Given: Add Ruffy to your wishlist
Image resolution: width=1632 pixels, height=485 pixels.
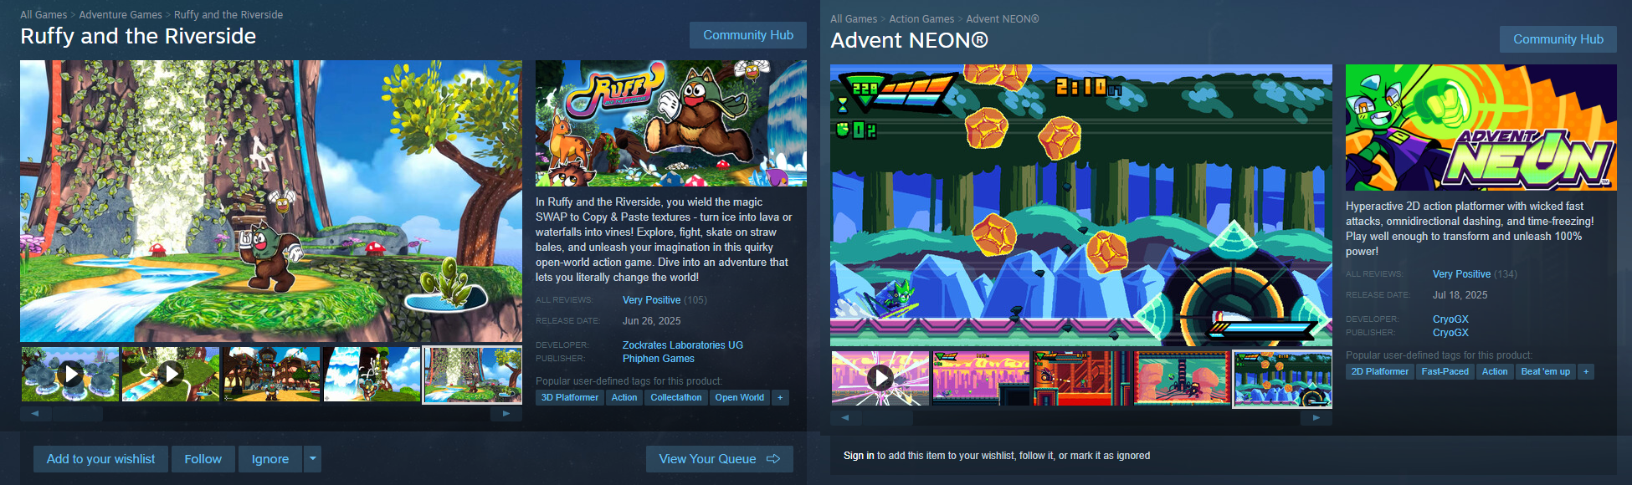Looking at the screenshot, I should 100,459.
